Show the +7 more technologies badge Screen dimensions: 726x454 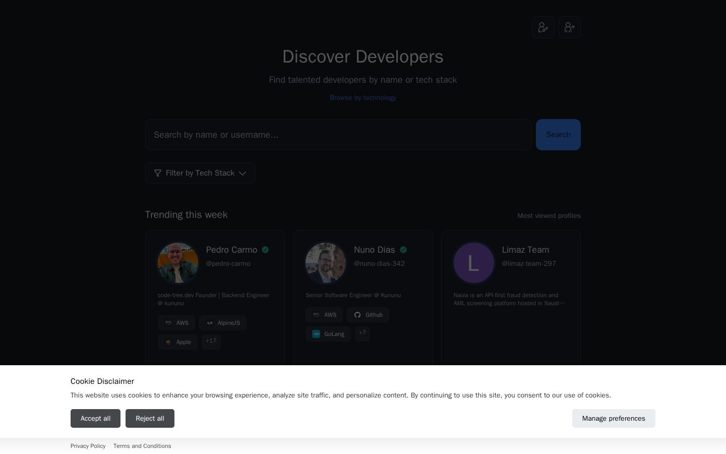click(362, 333)
